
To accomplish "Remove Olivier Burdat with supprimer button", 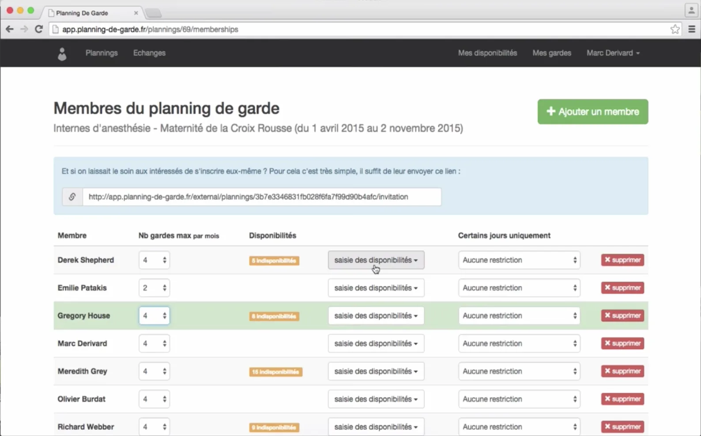I will 622,399.
